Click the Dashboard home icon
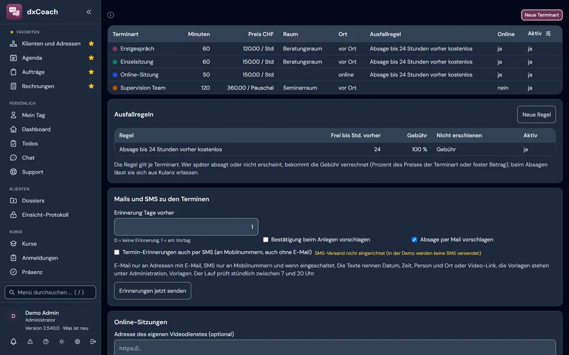The height and width of the screenshot is (355, 569). coord(13,129)
